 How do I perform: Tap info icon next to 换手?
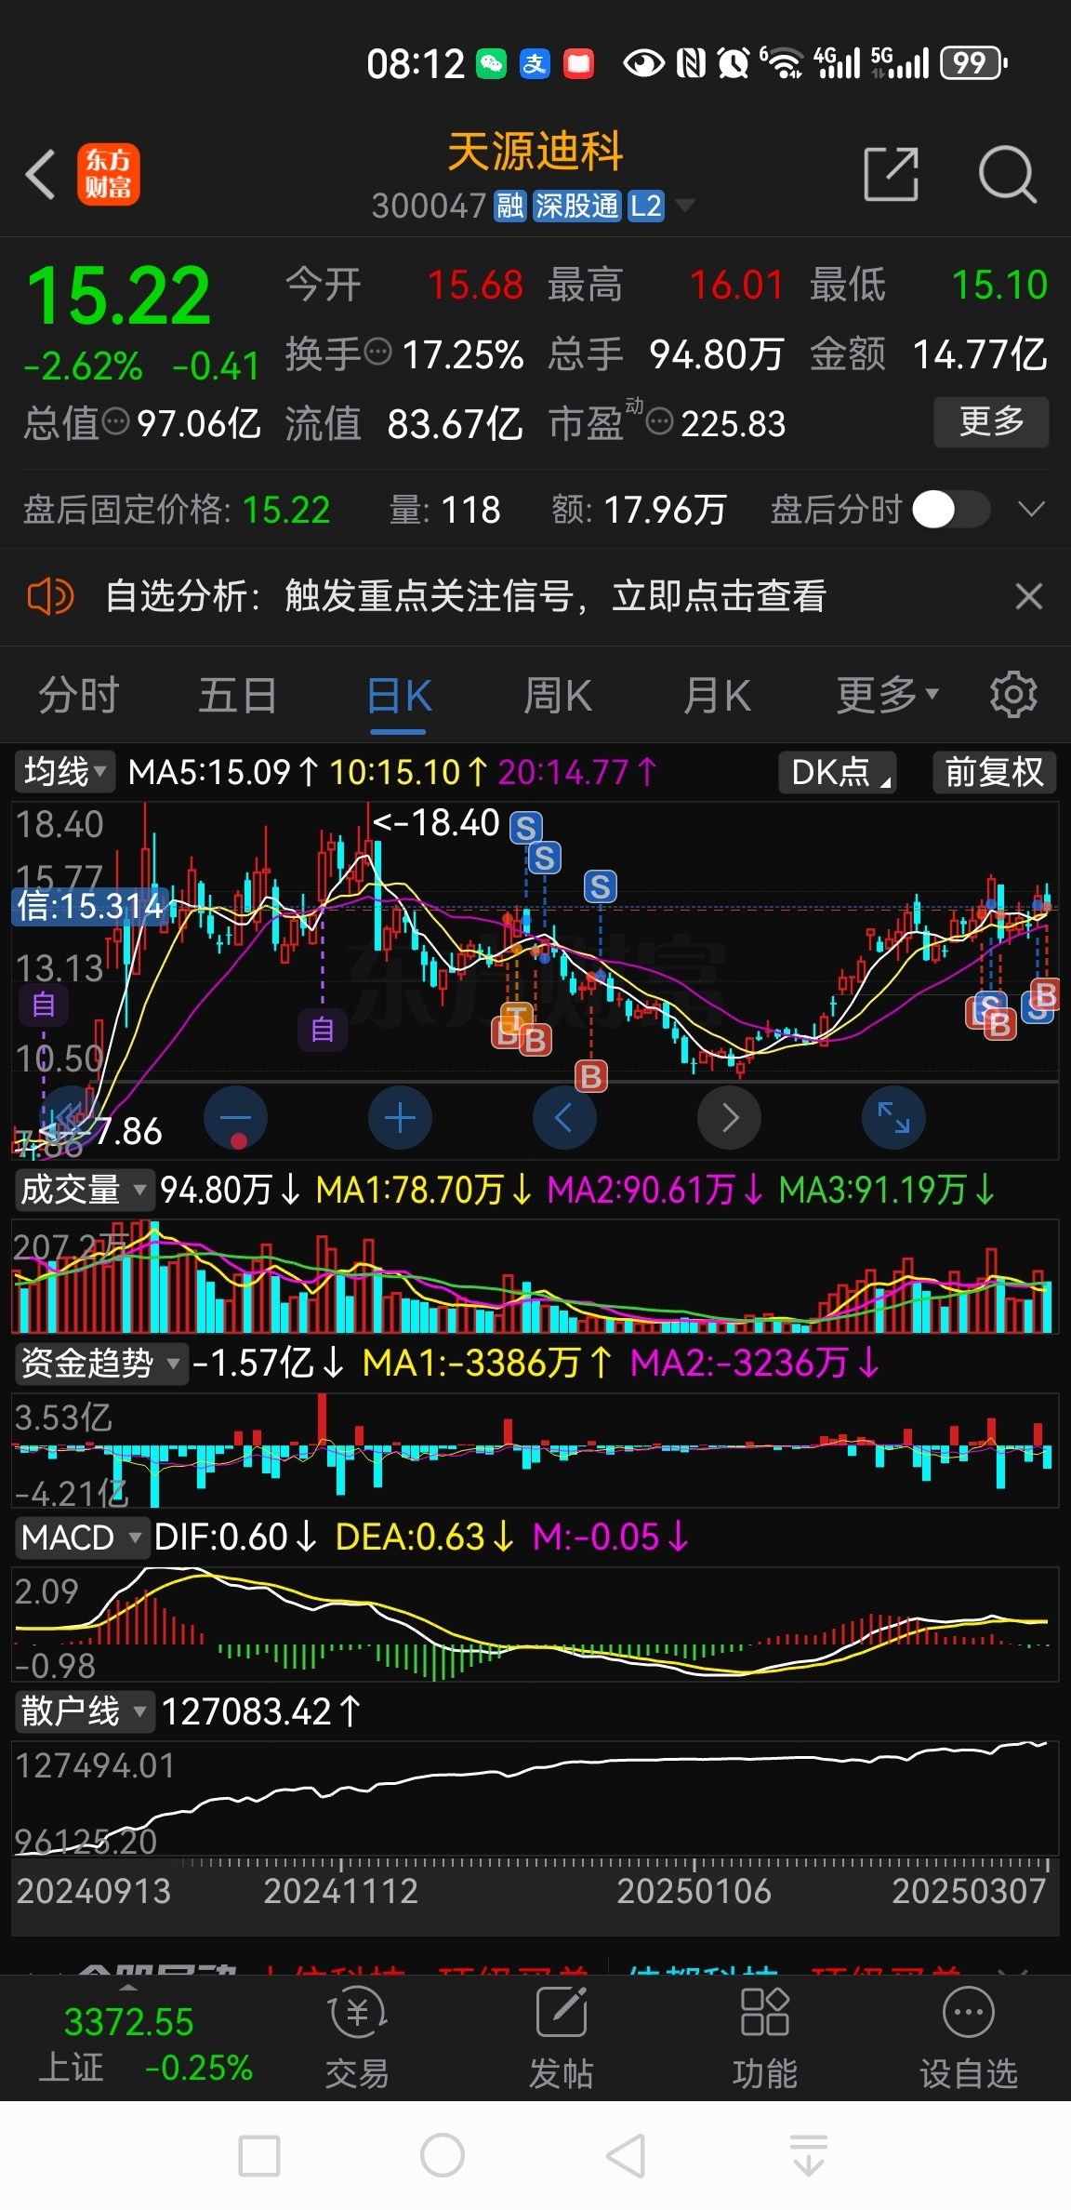point(377,353)
